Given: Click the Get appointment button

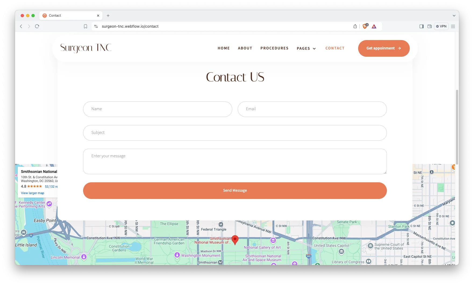Looking at the screenshot, I should [384, 48].
